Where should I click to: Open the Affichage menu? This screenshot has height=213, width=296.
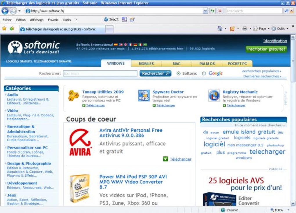tap(37, 20)
